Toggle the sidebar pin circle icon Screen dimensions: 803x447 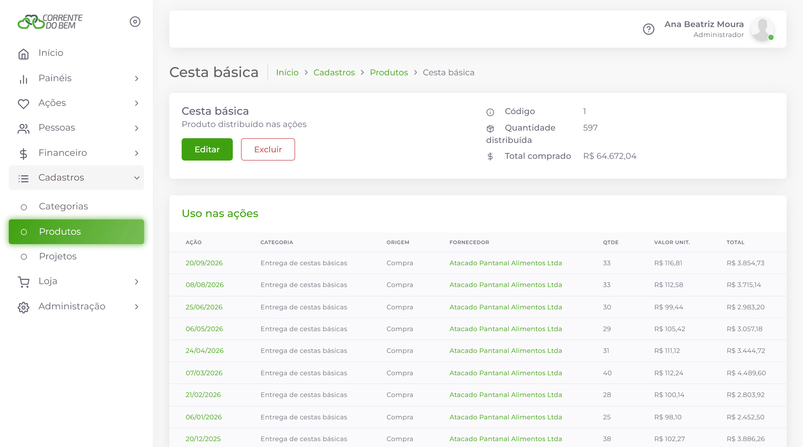click(135, 21)
